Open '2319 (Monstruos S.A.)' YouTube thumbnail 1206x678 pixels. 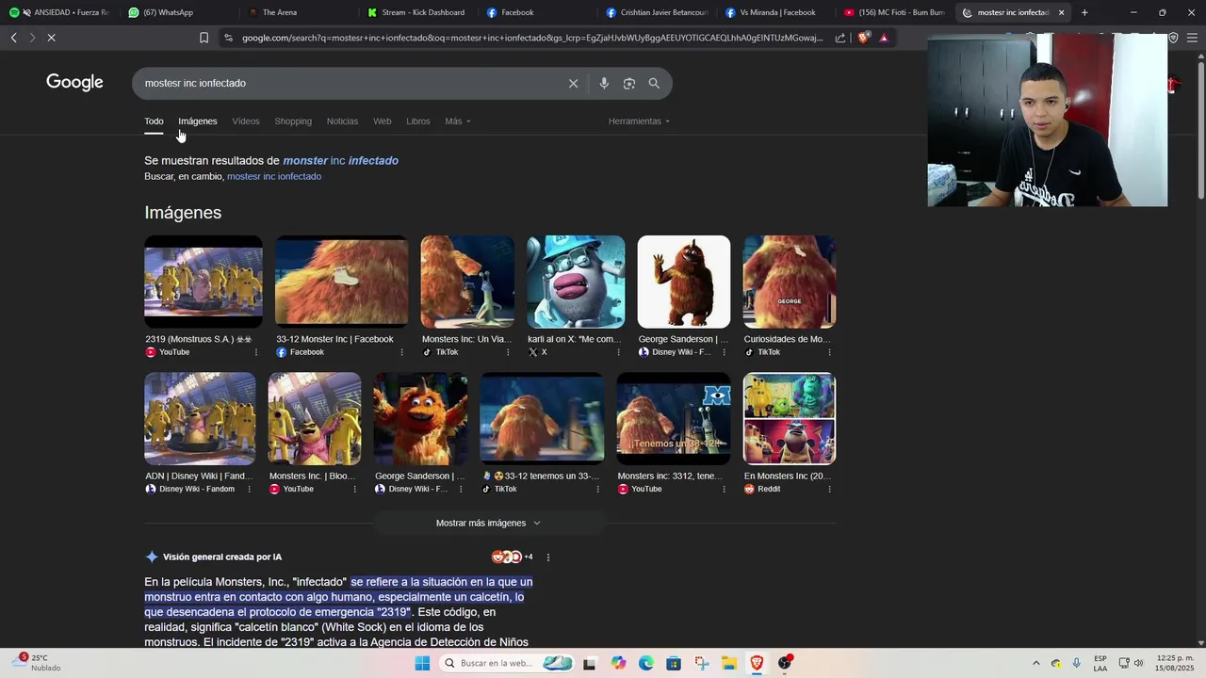click(204, 282)
